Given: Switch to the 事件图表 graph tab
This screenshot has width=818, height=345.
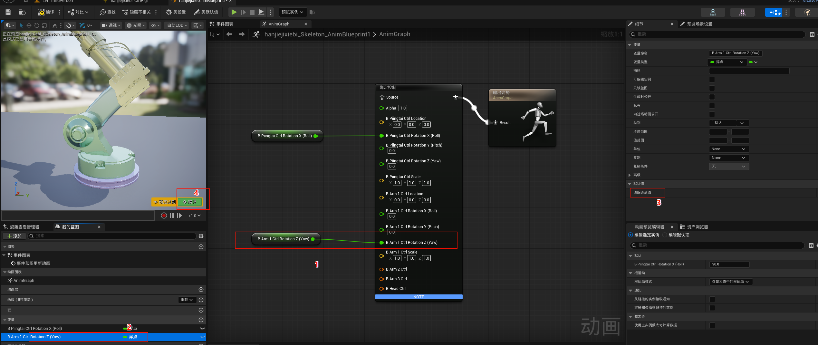Looking at the screenshot, I should (221, 24).
